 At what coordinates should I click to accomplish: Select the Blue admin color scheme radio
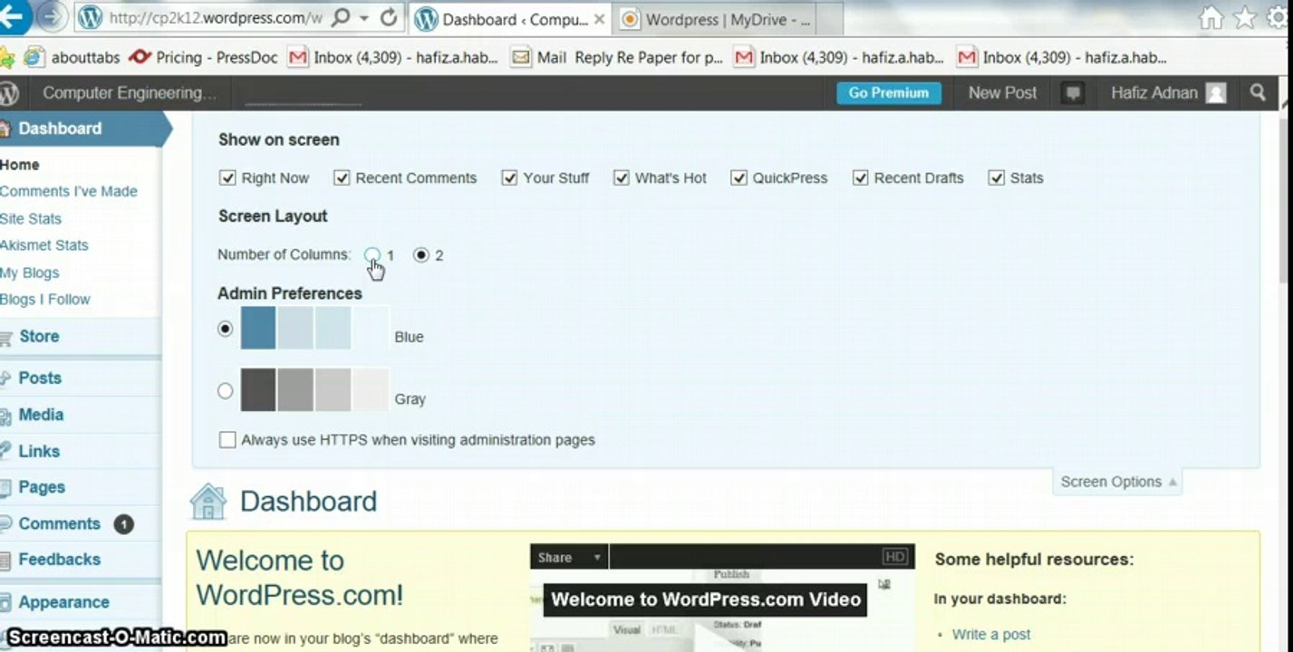click(x=226, y=329)
